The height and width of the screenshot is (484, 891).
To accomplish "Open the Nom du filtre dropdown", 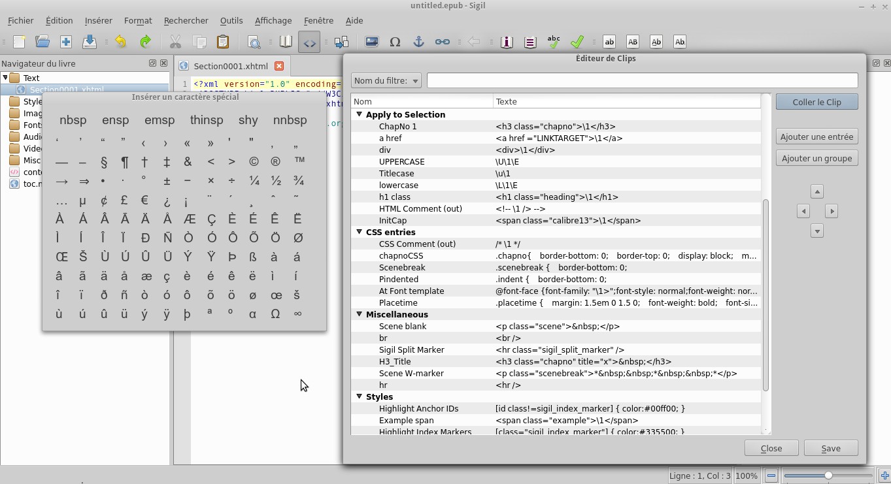I will [x=386, y=81].
